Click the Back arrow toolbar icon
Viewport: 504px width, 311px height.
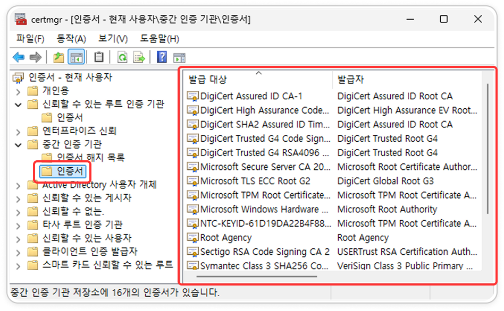(x=19, y=57)
